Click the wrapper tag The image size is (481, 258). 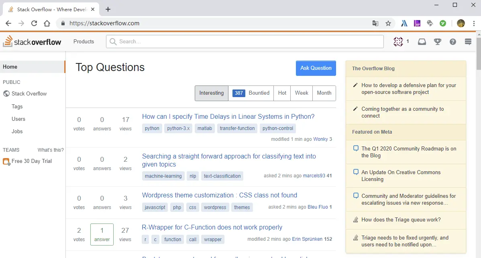click(x=212, y=240)
